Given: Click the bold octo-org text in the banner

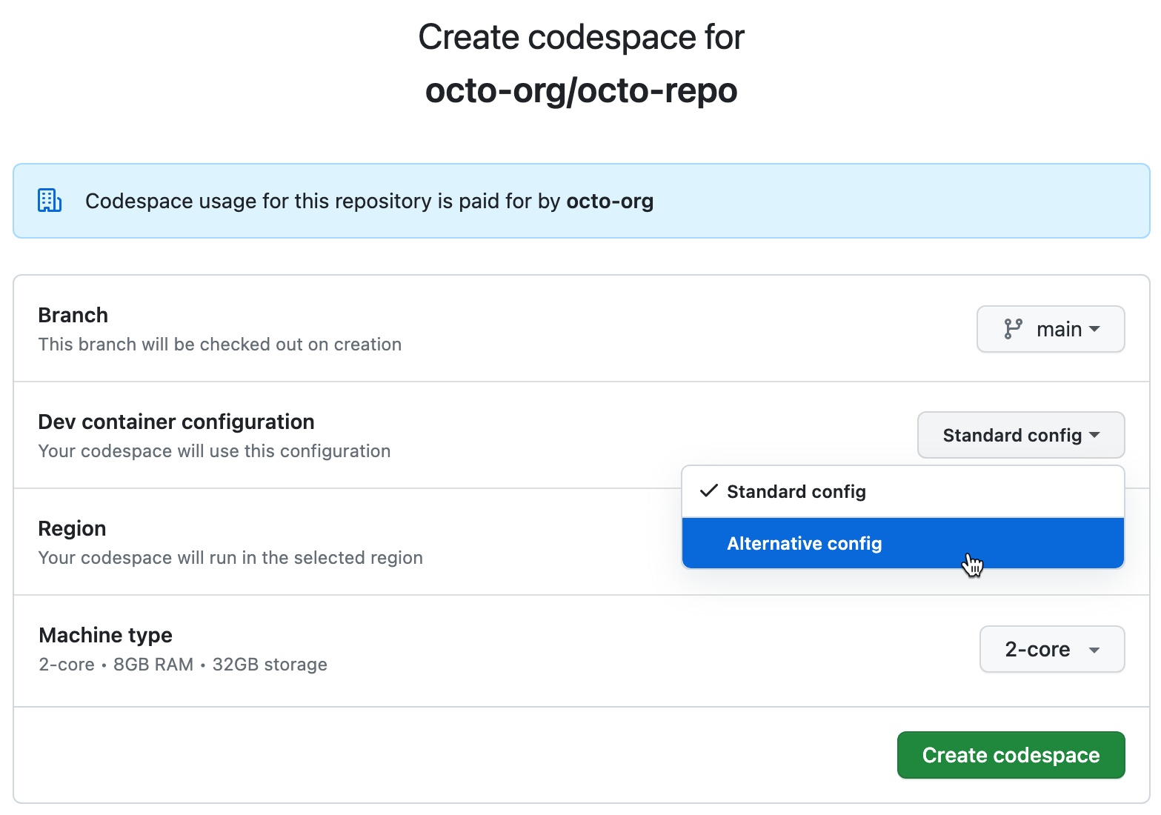Looking at the screenshot, I should [610, 201].
